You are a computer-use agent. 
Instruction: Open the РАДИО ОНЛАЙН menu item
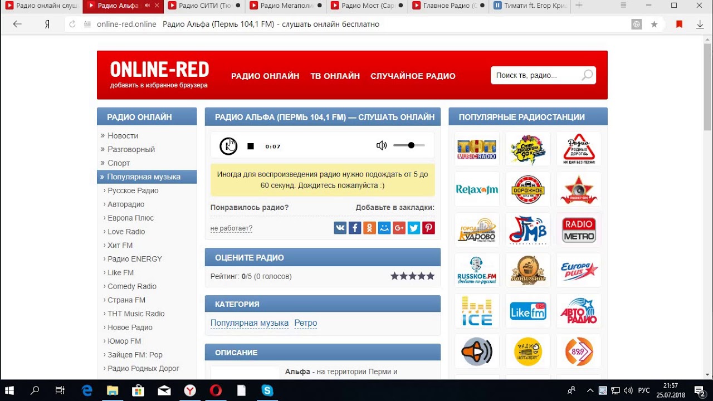(x=265, y=76)
